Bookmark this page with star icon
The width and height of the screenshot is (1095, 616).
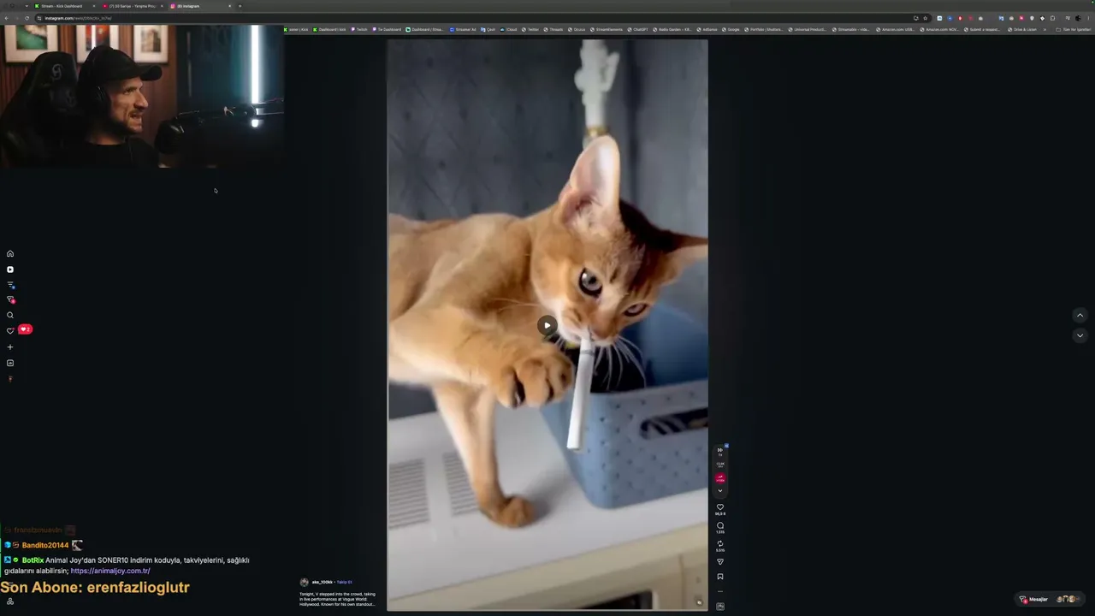pos(925,18)
